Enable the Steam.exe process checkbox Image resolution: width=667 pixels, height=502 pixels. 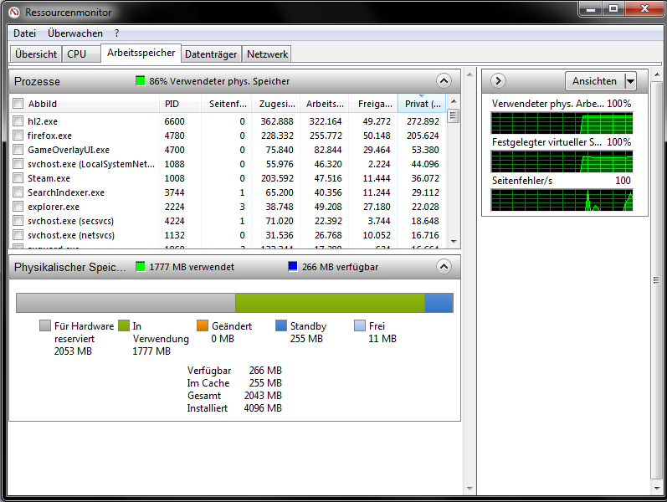[18, 178]
